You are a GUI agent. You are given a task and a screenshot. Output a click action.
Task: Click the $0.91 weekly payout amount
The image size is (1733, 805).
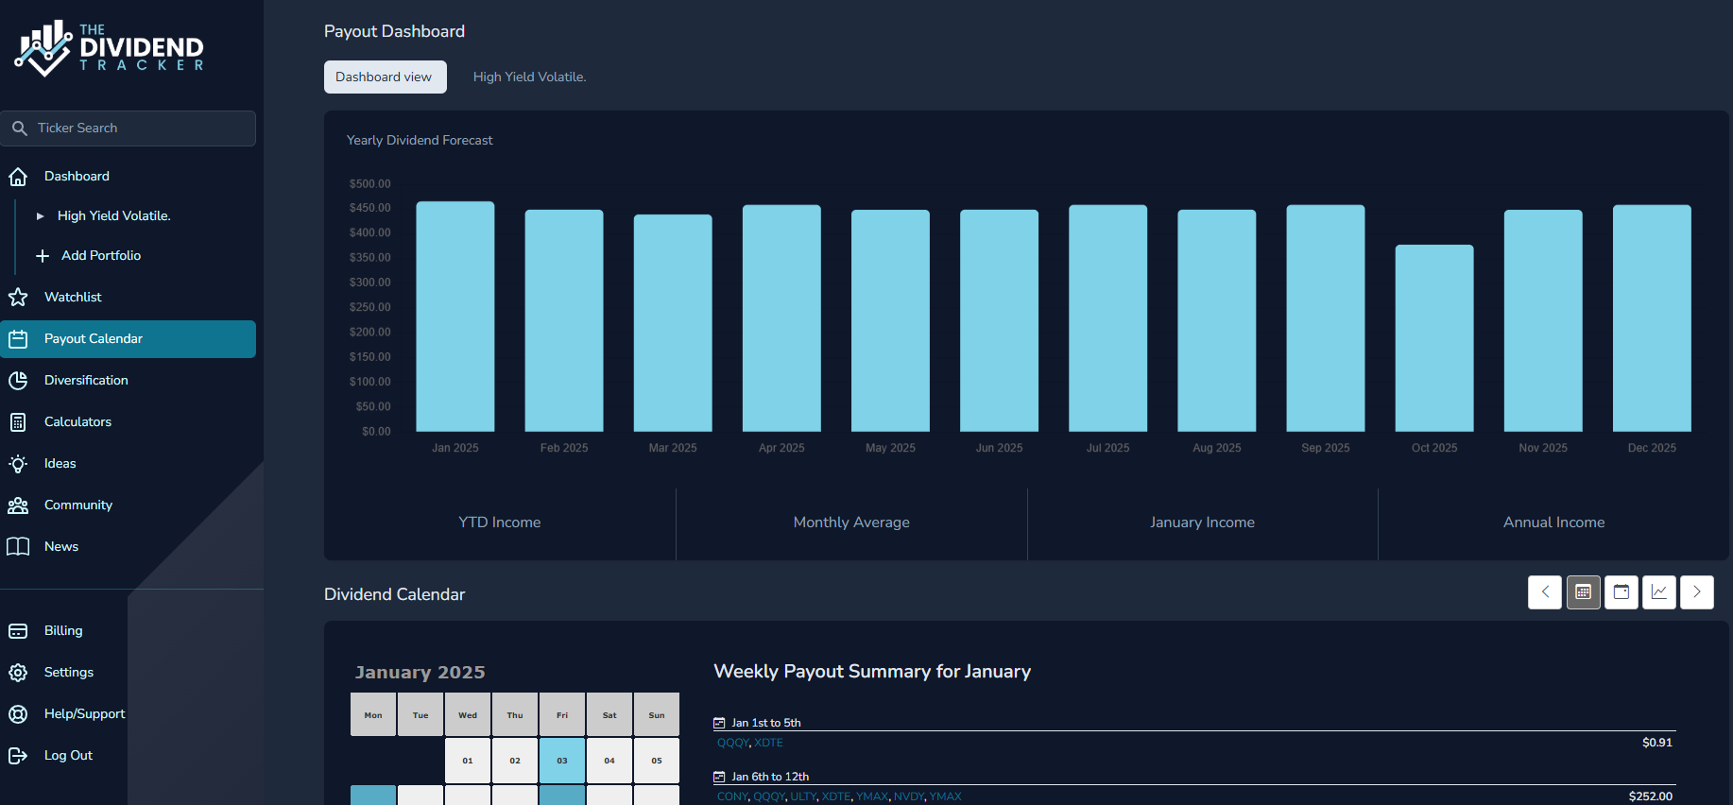[x=1657, y=743]
